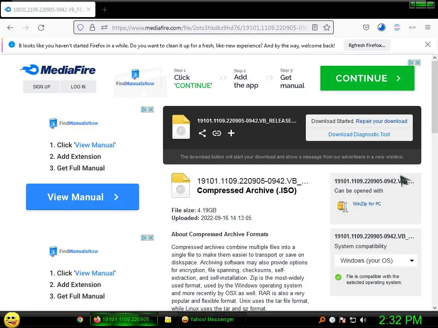Dismiss the Firefox refresh notification bar
Image resolution: width=438 pixels, height=328 pixels.
point(428,44)
